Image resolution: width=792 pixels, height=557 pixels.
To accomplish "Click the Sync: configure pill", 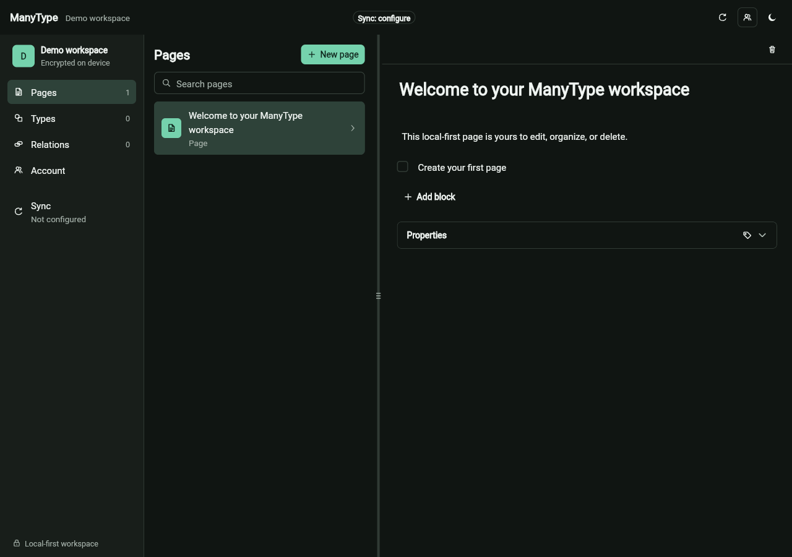I will [x=384, y=18].
